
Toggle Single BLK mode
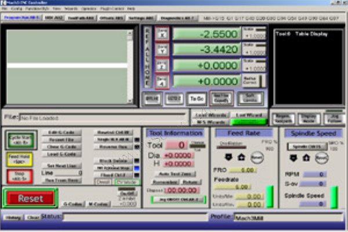pos(113,140)
